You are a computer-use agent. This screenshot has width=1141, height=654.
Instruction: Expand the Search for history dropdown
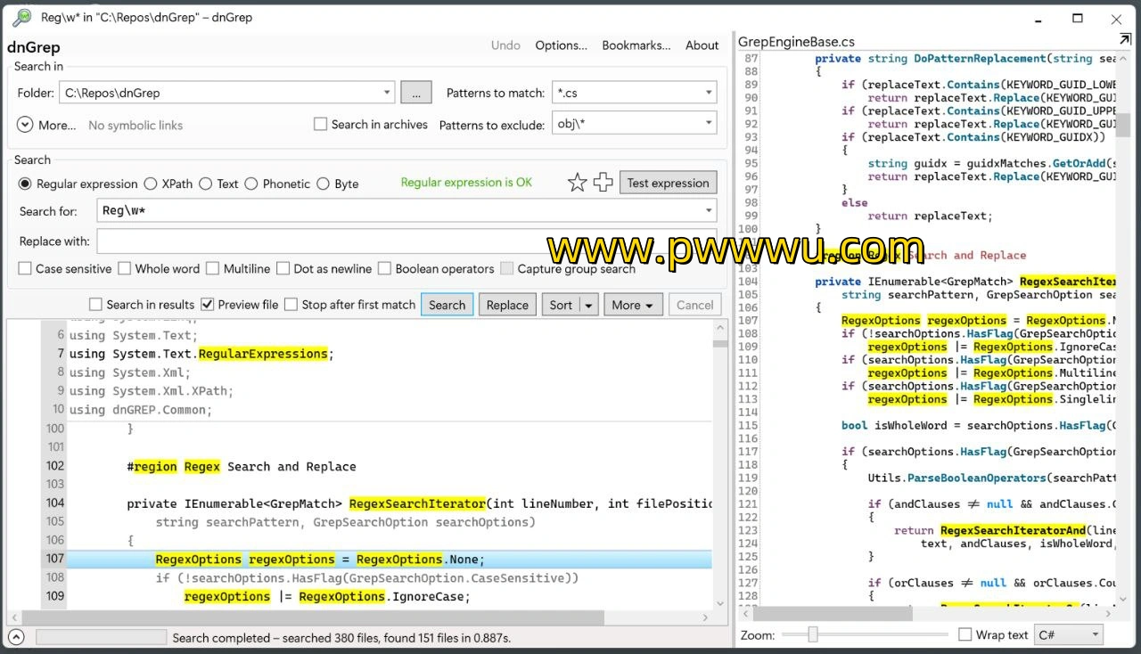pos(709,211)
